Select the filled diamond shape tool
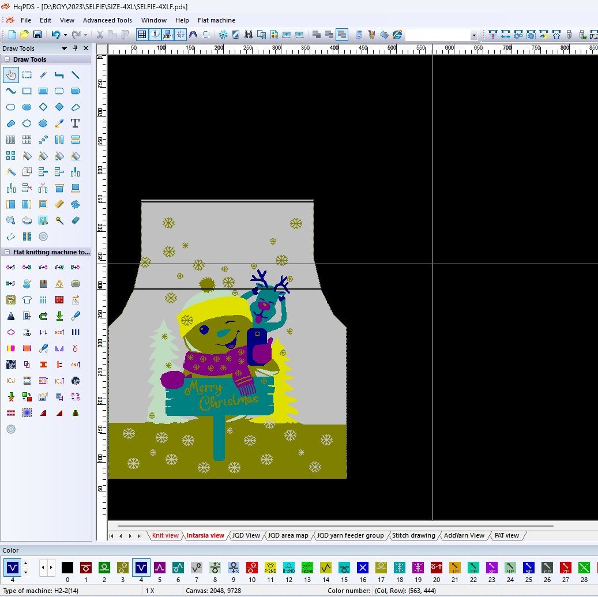The image size is (598, 597). [59, 107]
